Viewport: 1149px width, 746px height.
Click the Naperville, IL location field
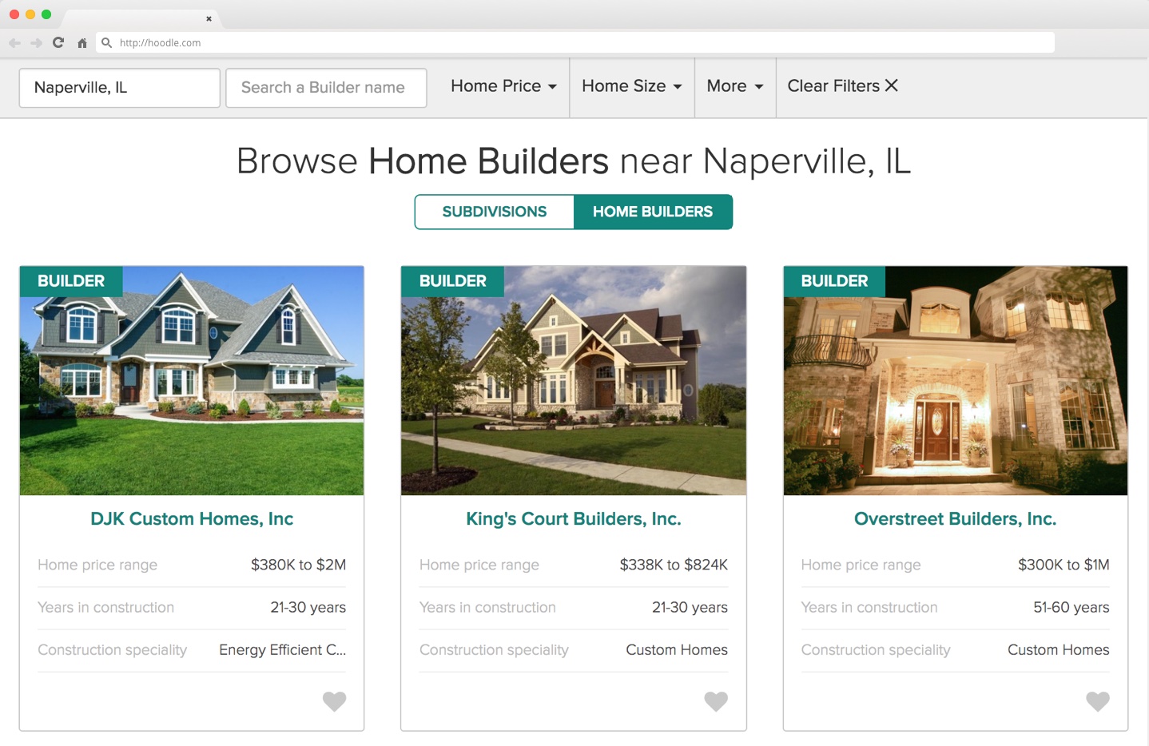(120, 88)
